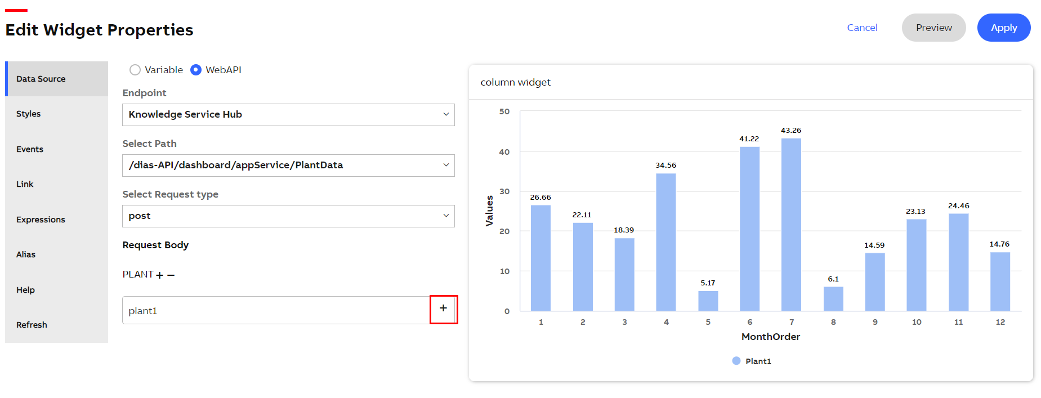Open the Alias tab

26,254
